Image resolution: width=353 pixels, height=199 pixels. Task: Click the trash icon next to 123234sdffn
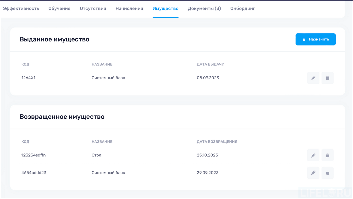pos(327,155)
